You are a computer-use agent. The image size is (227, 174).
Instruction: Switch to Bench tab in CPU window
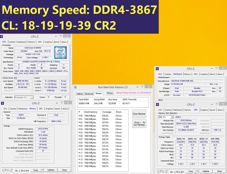click(x=57, y=42)
